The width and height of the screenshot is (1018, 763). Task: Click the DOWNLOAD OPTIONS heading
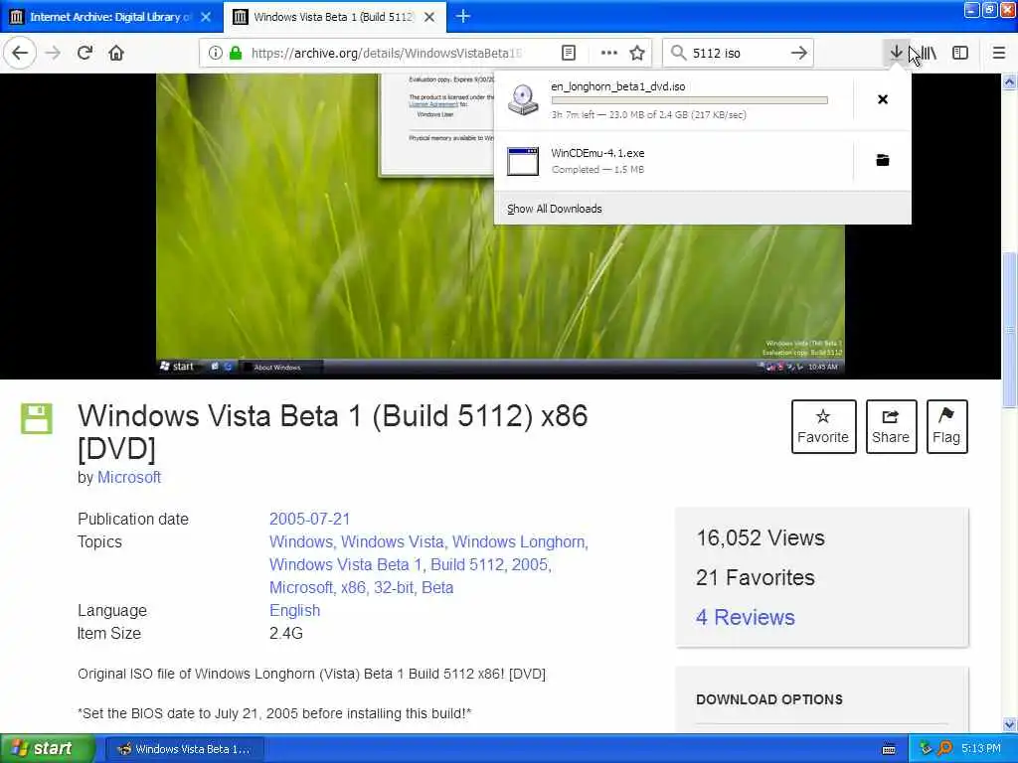(769, 699)
